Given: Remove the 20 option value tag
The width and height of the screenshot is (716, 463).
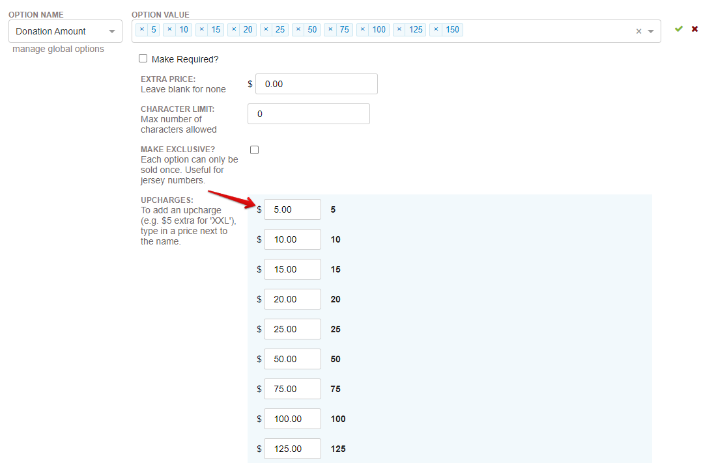Looking at the screenshot, I should point(234,29).
